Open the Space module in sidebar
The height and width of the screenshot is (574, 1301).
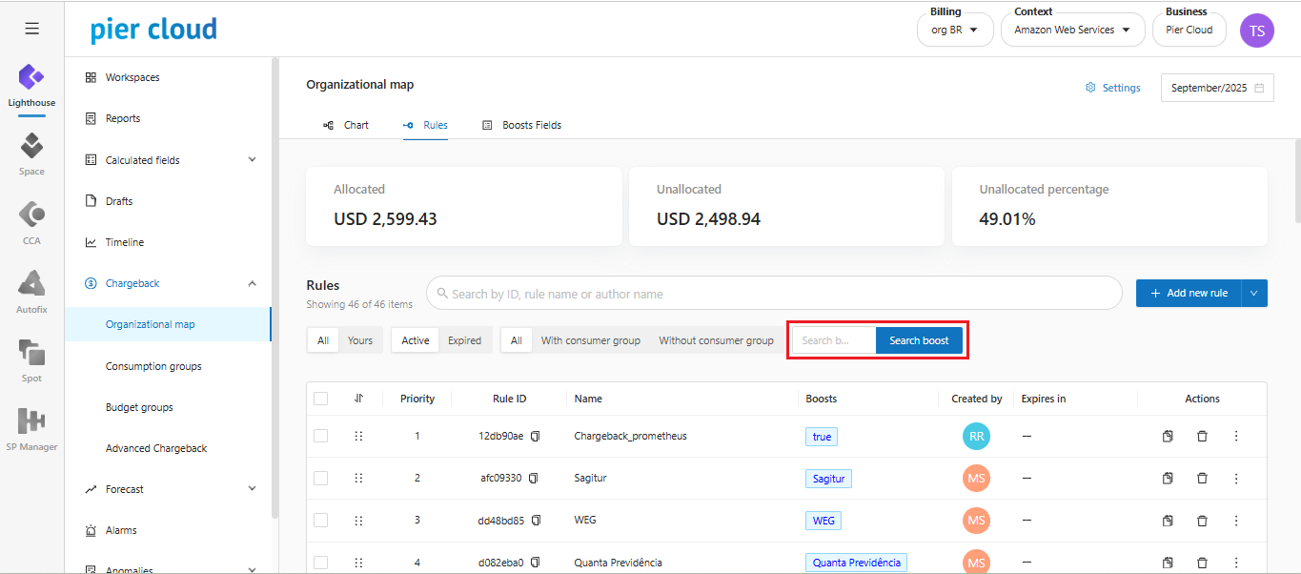point(31,153)
